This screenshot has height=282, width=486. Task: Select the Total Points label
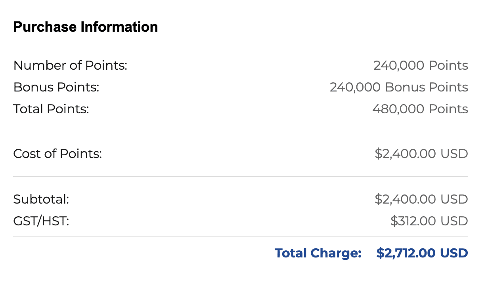tap(51, 109)
